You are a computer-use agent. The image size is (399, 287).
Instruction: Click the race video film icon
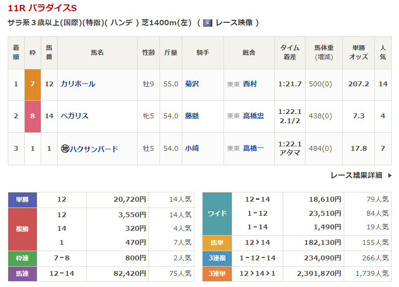coord(207,23)
